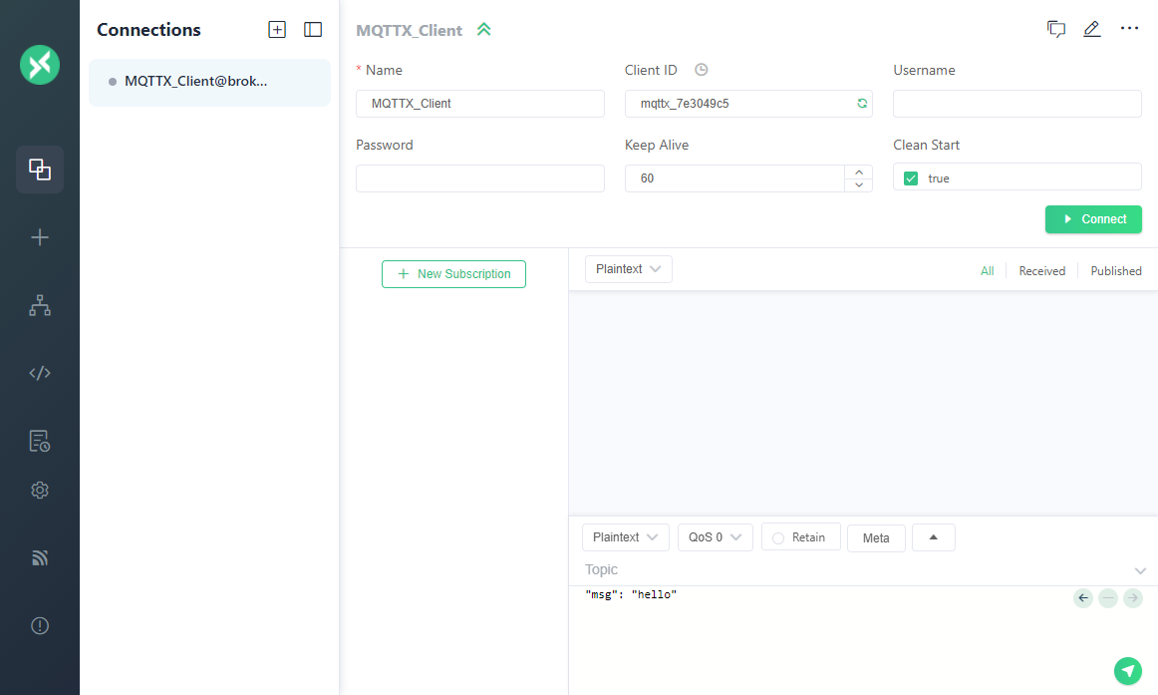Open the Connections page in sidebar
Image resolution: width=1158 pixels, height=695 pixels.
tap(40, 170)
